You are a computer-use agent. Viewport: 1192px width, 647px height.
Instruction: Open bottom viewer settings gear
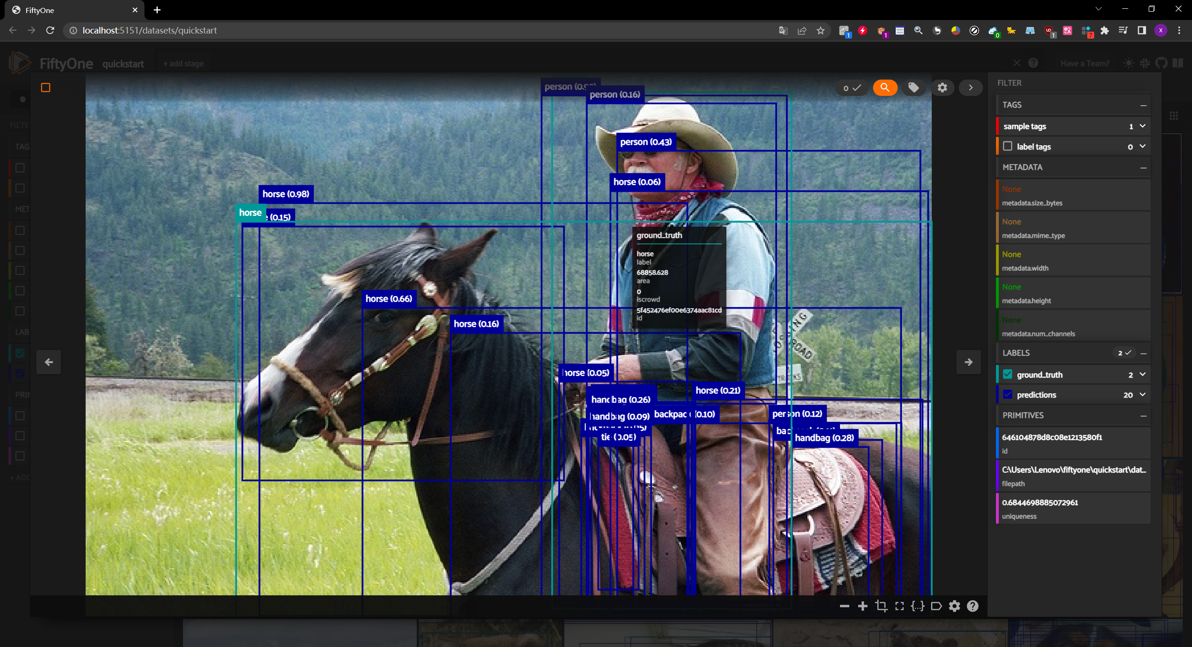coord(954,606)
